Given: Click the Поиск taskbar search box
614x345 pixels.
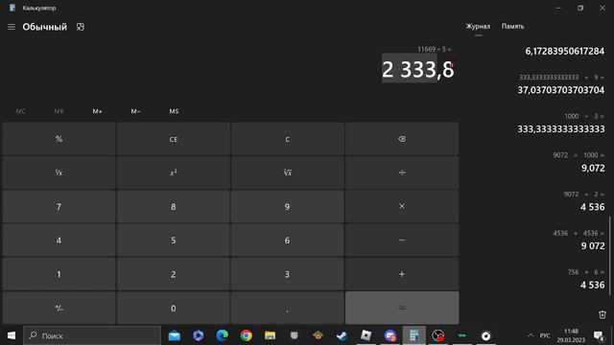Looking at the screenshot, I should [x=92, y=335].
